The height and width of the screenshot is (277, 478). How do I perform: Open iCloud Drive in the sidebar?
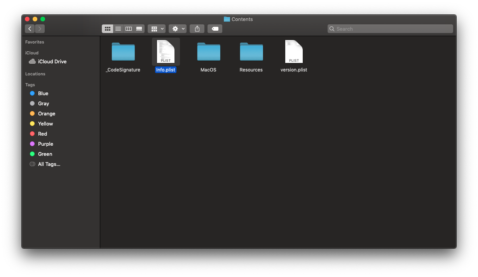tap(52, 61)
